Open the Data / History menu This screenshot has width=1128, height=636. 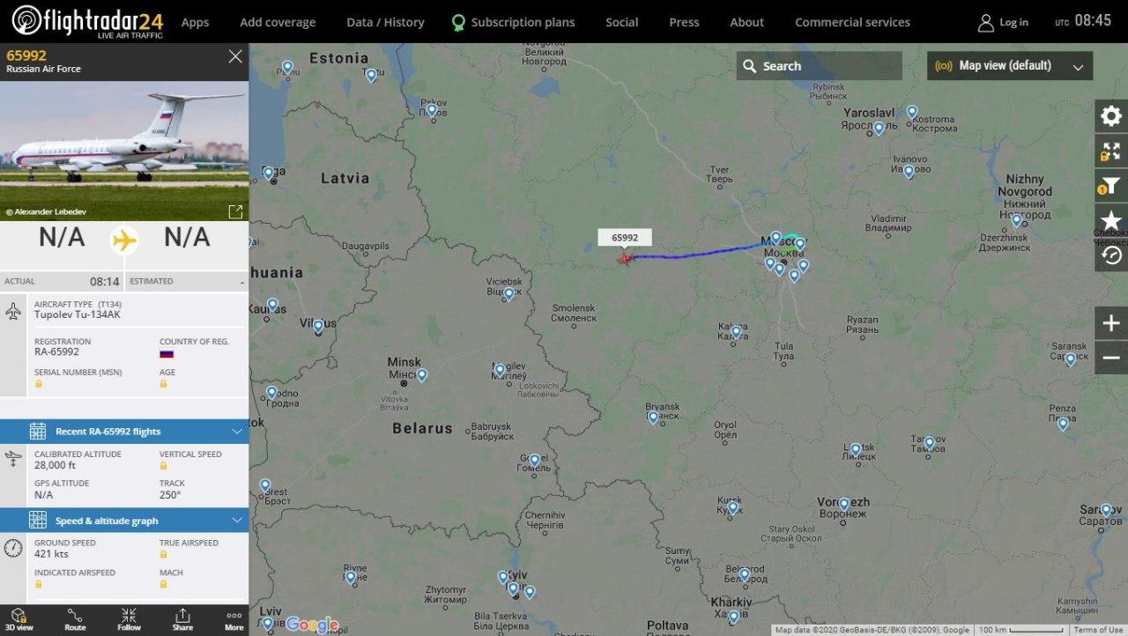pos(385,22)
